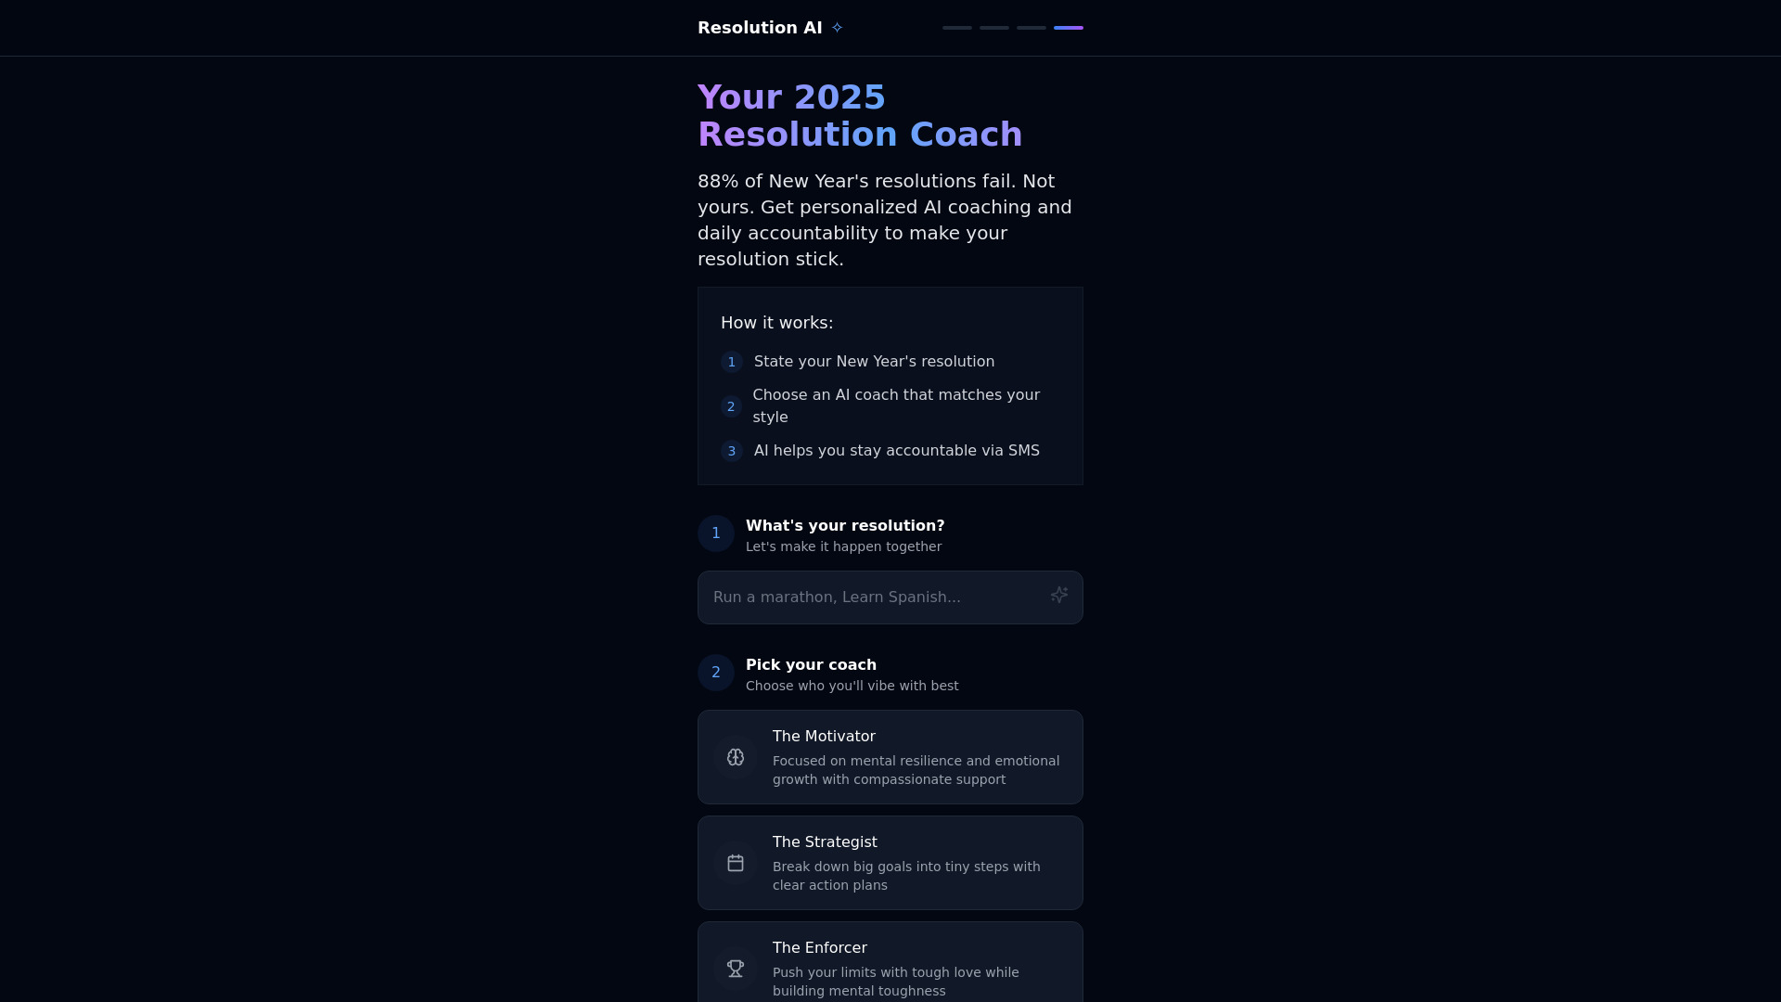Click the "How it works" card heading
1781x1002 pixels.
(777, 322)
